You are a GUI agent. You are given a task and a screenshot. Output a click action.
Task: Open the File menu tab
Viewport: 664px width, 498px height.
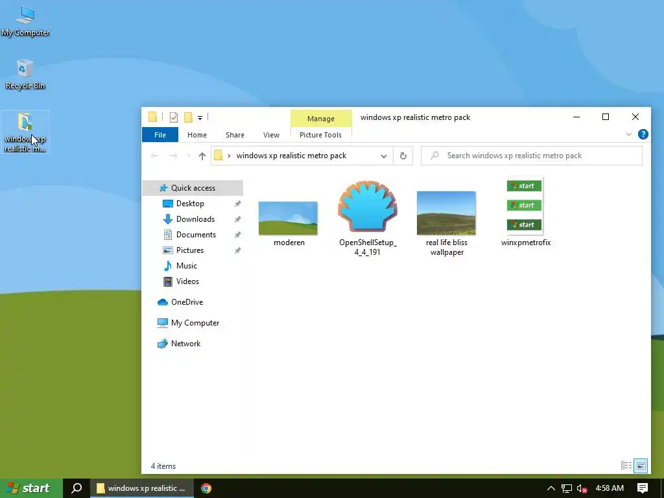tap(160, 135)
